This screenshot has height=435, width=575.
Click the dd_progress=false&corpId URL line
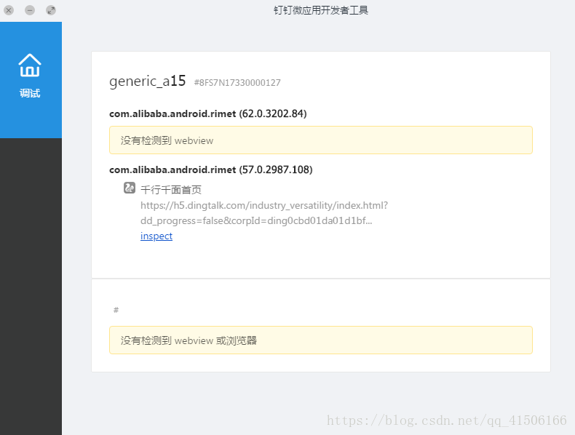256,220
